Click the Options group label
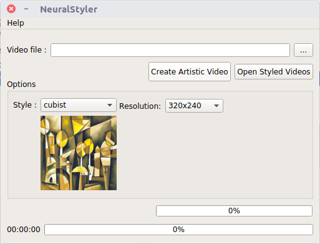The image size is (320, 244). pyautogui.click(x=21, y=84)
